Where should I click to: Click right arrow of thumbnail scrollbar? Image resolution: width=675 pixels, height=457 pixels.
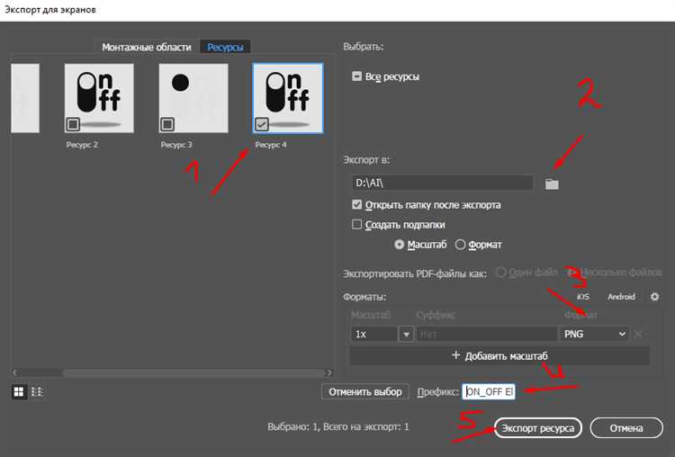click(x=329, y=372)
